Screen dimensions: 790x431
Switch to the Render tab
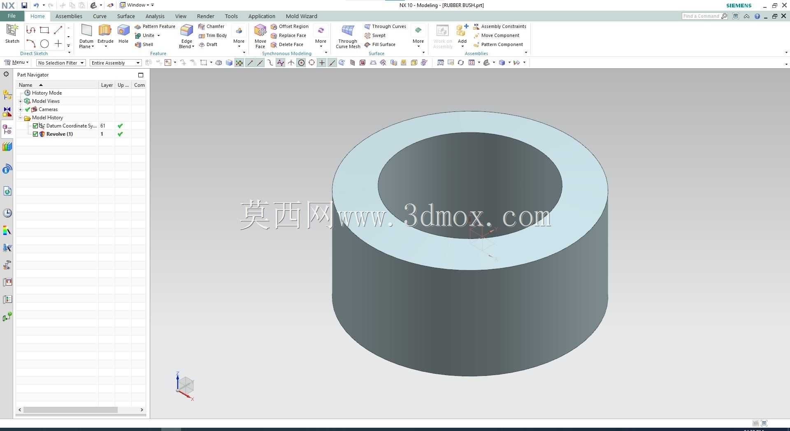(x=205, y=16)
